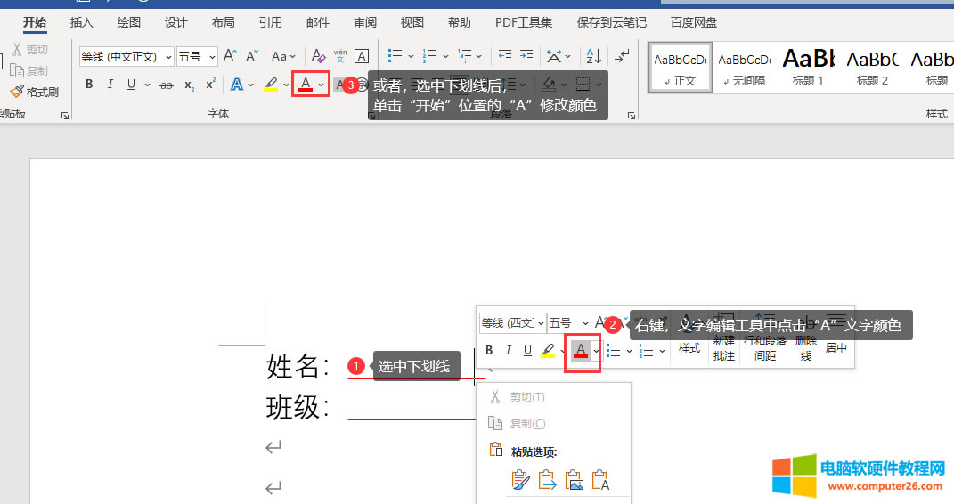Click 样式 button in mini toolbar

(x=689, y=348)
